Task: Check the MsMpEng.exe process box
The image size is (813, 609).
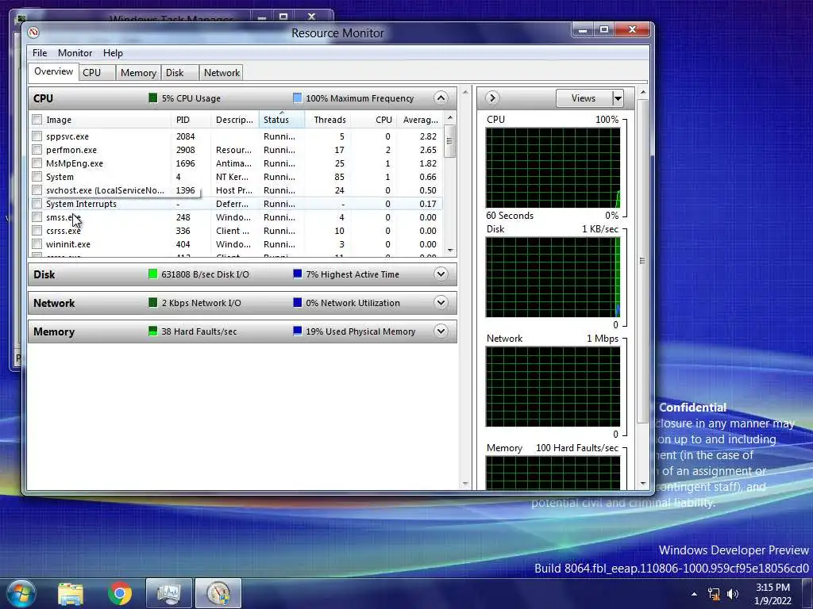Action: (37, 163)
